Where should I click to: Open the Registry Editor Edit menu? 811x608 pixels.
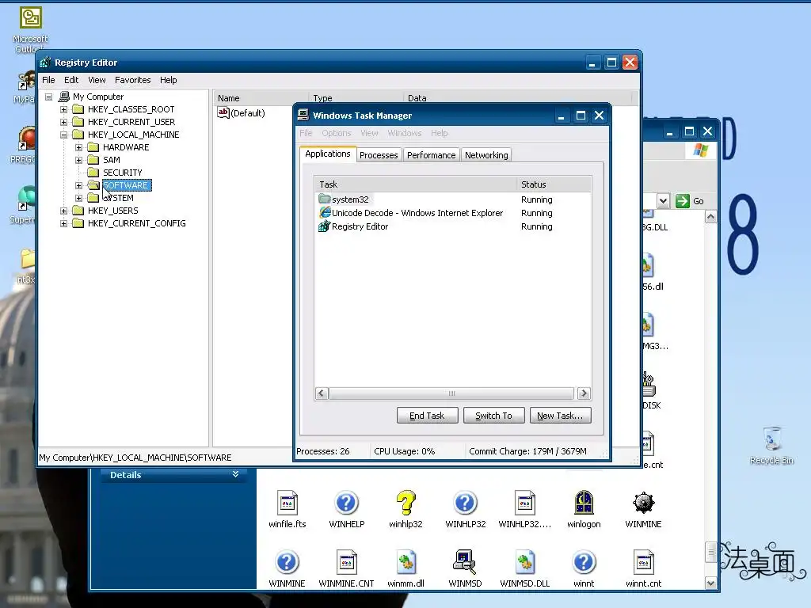71,80
